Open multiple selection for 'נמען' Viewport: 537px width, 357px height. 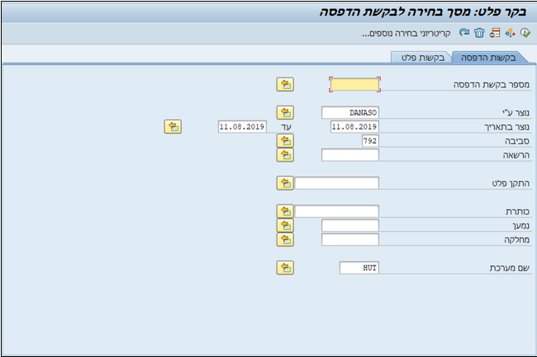(285, 225)
